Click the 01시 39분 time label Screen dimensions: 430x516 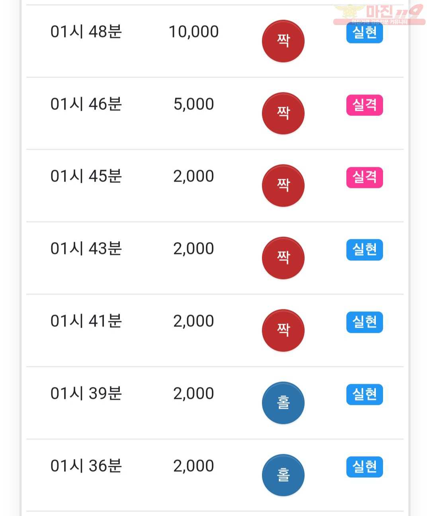86,393
